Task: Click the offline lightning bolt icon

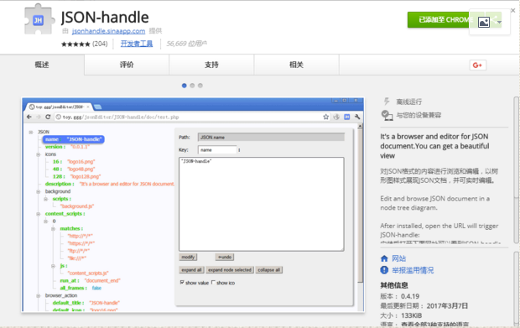Action: pyautogui.click(x=387, y=102)
